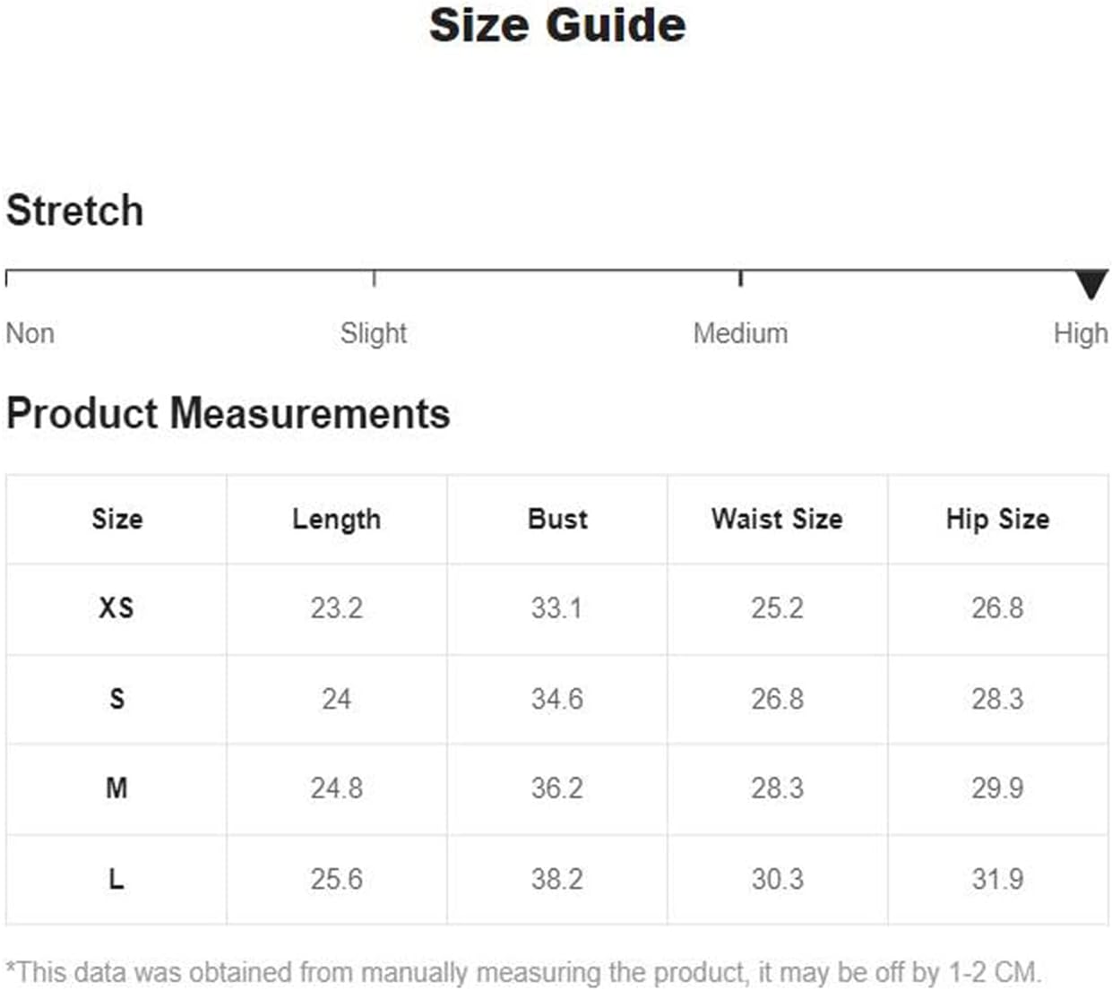Click the High stretch triangle marker
The width and height of the screenshot is (1112, 990).
(1091, 284)
